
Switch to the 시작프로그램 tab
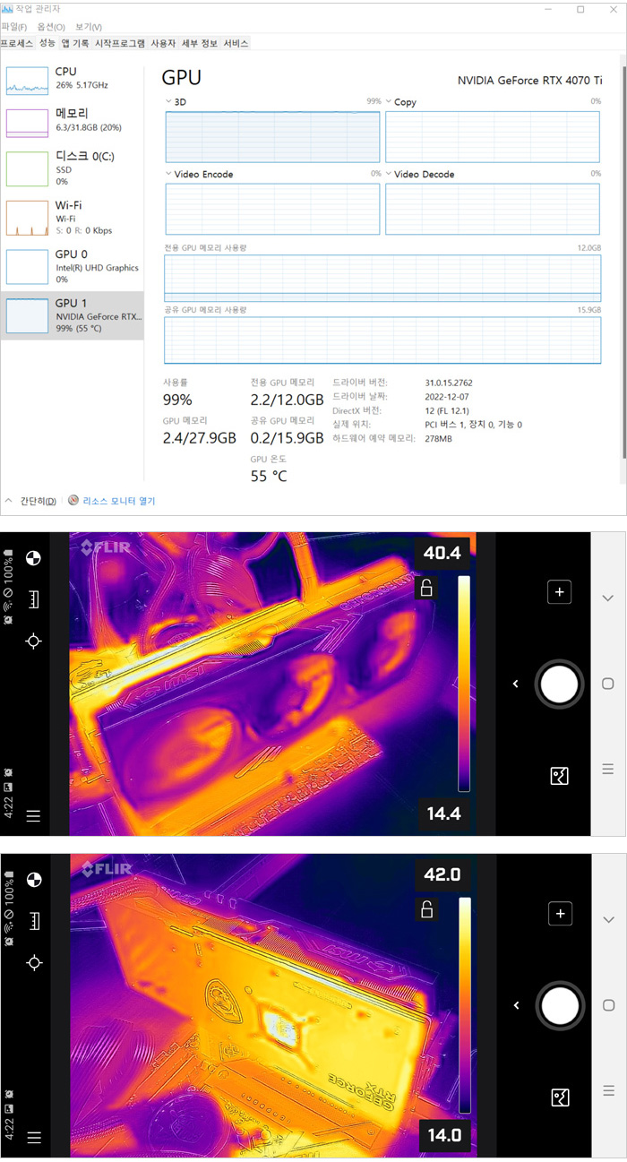click(x=120, y=43)
